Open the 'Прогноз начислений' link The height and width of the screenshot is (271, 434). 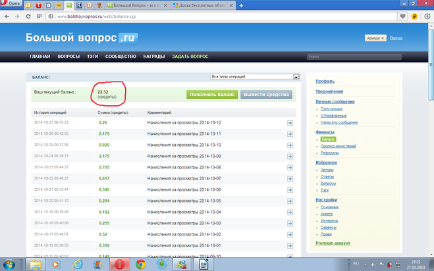coord(339,146)
